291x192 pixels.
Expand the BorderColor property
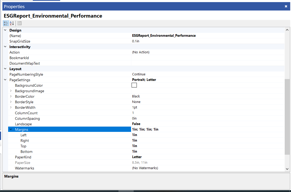pyautogui.click(x=11, y=96)
